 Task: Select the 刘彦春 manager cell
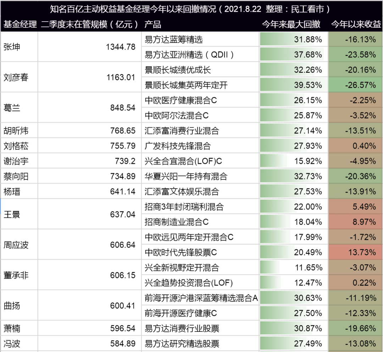(x=19, y=77)
